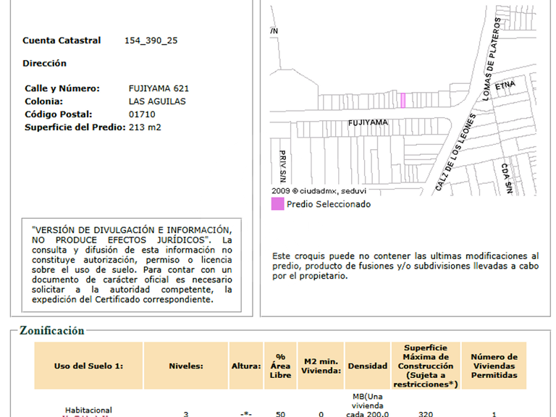The width and height of the screenshot is (556, 417).
Task: Click the highlighted pink parcel on the map
Action: pos(403,101)
